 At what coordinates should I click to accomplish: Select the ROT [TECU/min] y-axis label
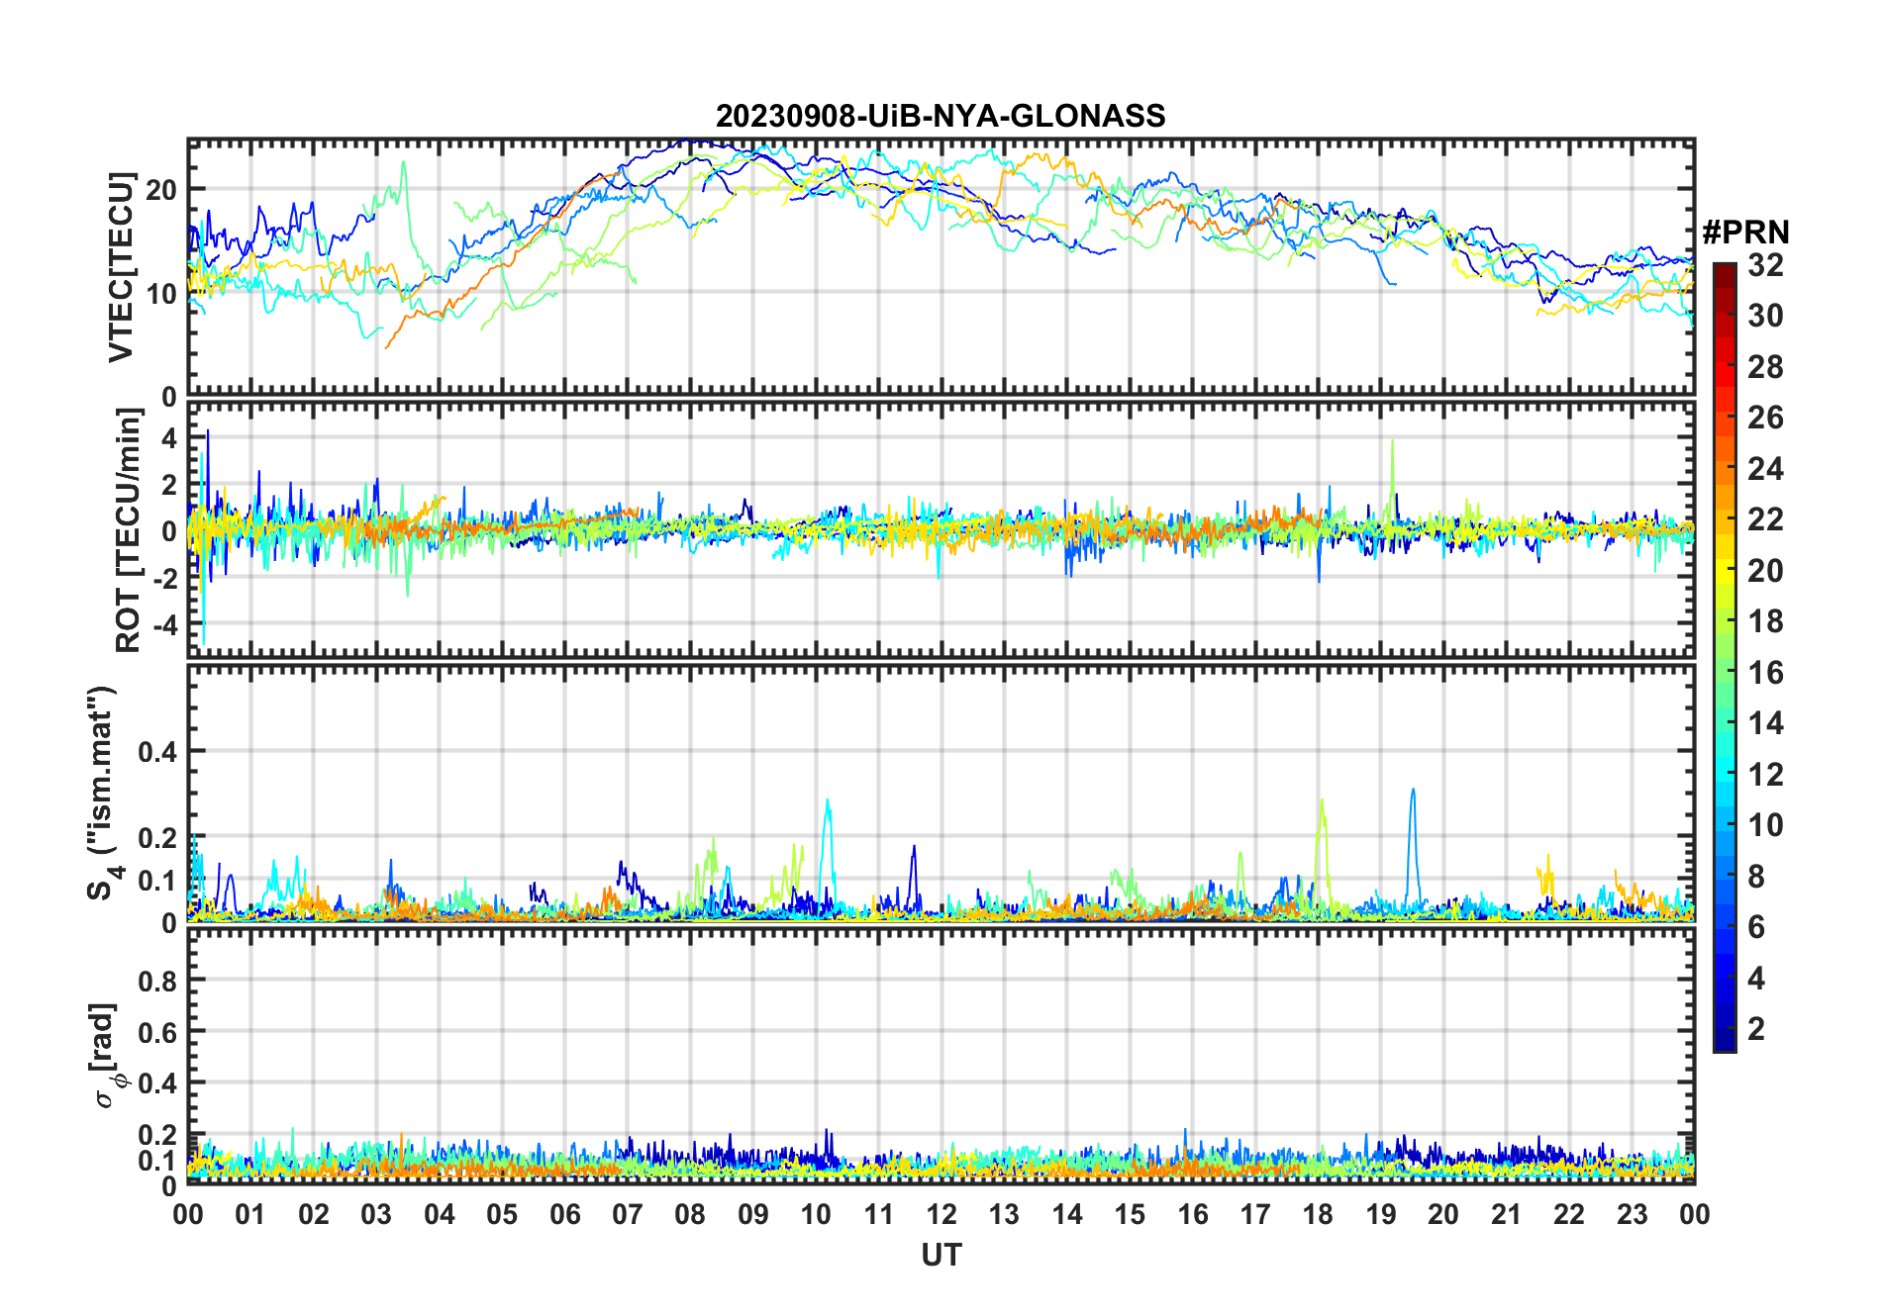coord(128,530)
